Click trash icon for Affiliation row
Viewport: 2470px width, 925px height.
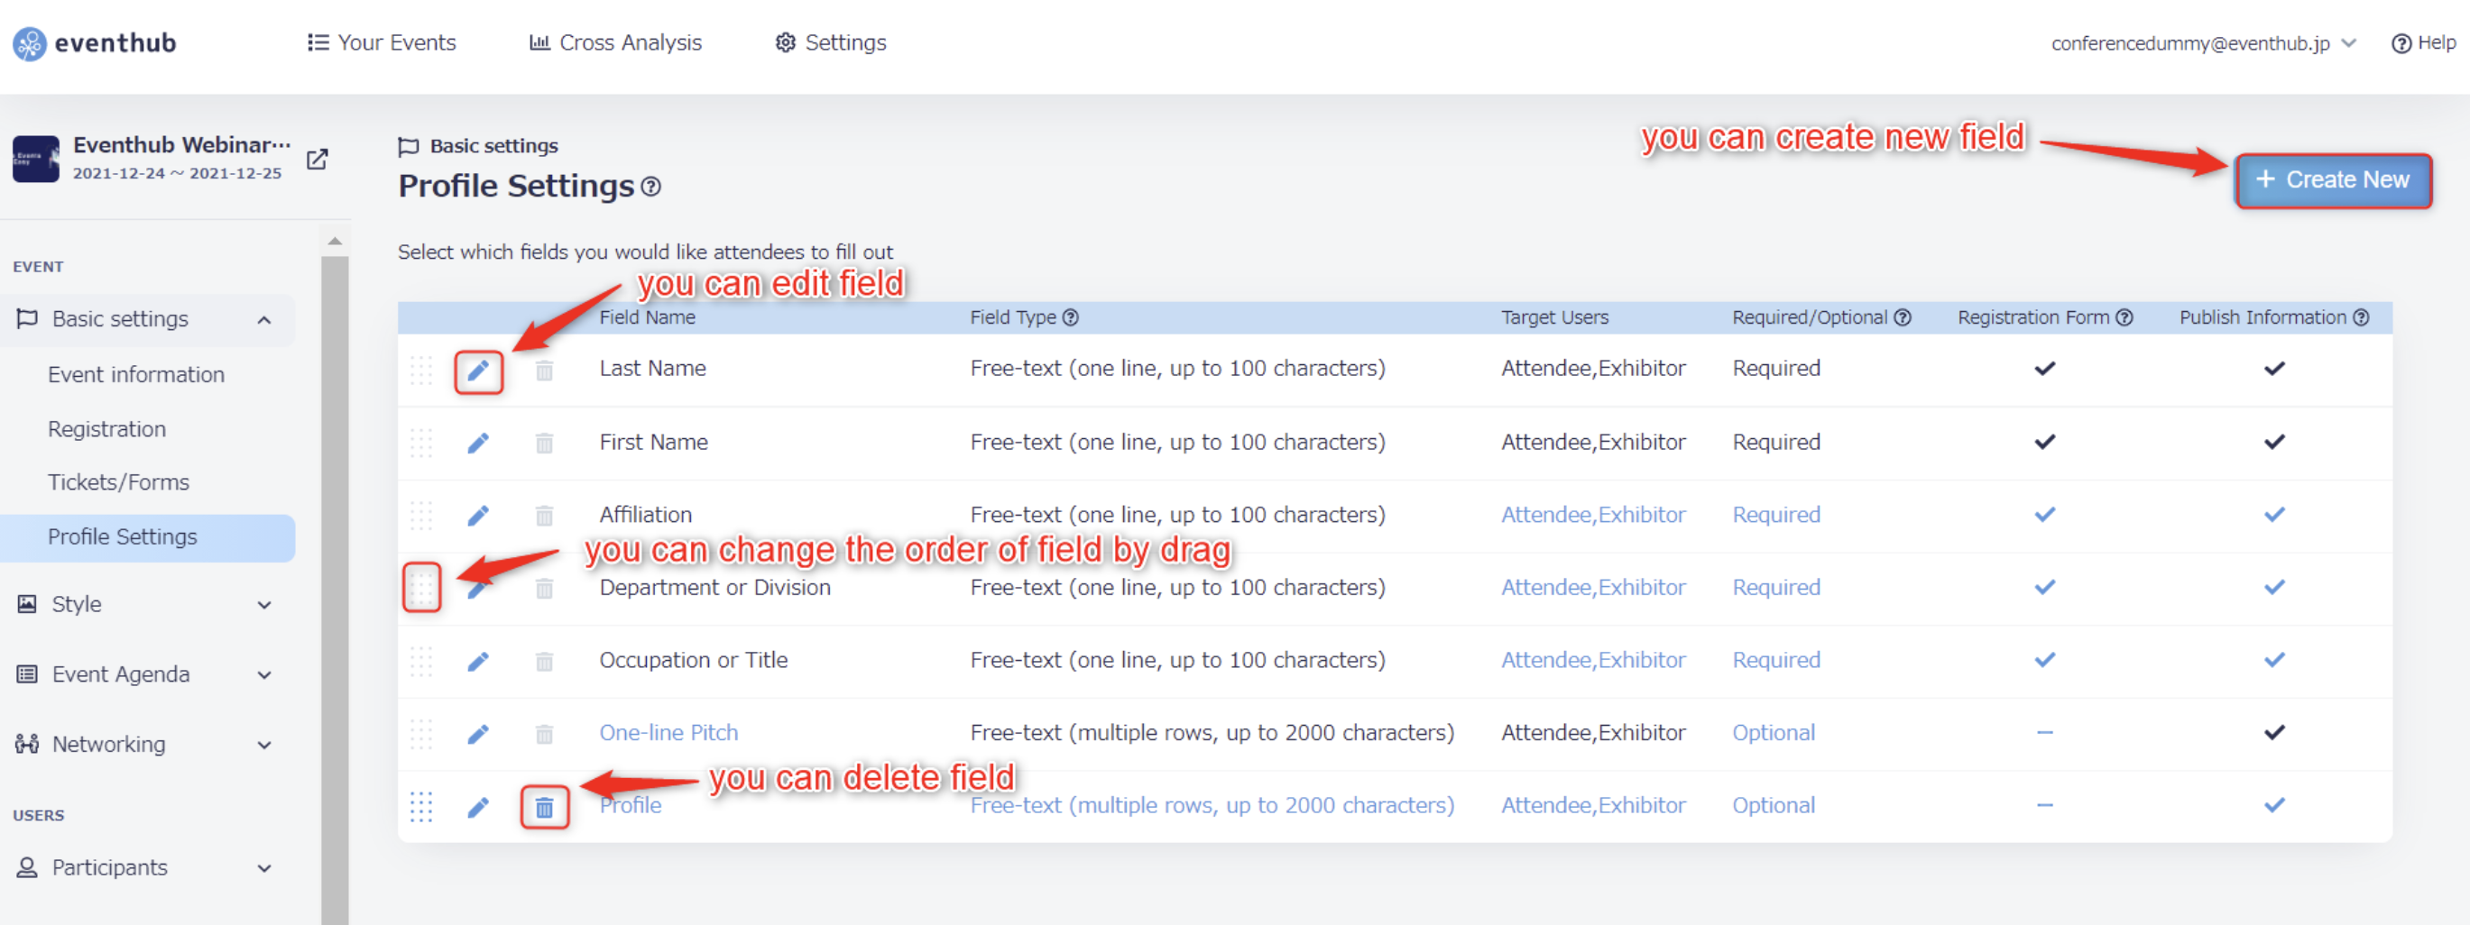click(x=545, y=516)
